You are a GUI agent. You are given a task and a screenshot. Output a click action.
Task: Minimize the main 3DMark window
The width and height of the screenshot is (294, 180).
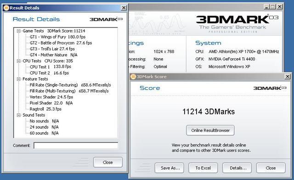266,7
